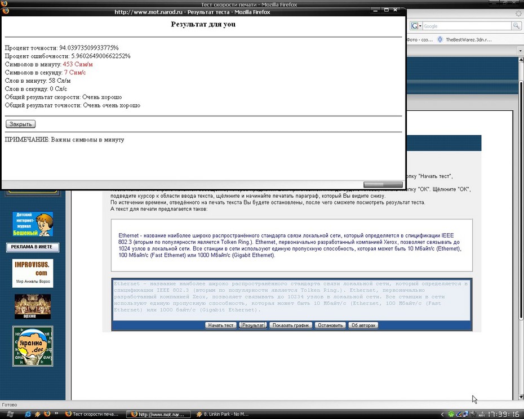This screenshot has height=419, width=524.
Task: Click the Об авторах button
Action: click(363, 325)
